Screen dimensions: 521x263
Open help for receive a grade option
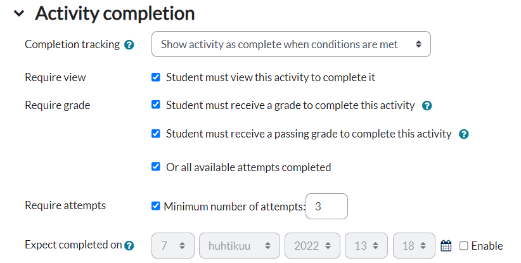pyautogui.click(x=427, y=106)
